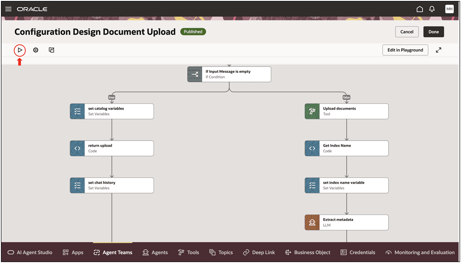Click the Configuration Design Document Upload title
This screenshot has height=263, width=461.
point(95,32)
